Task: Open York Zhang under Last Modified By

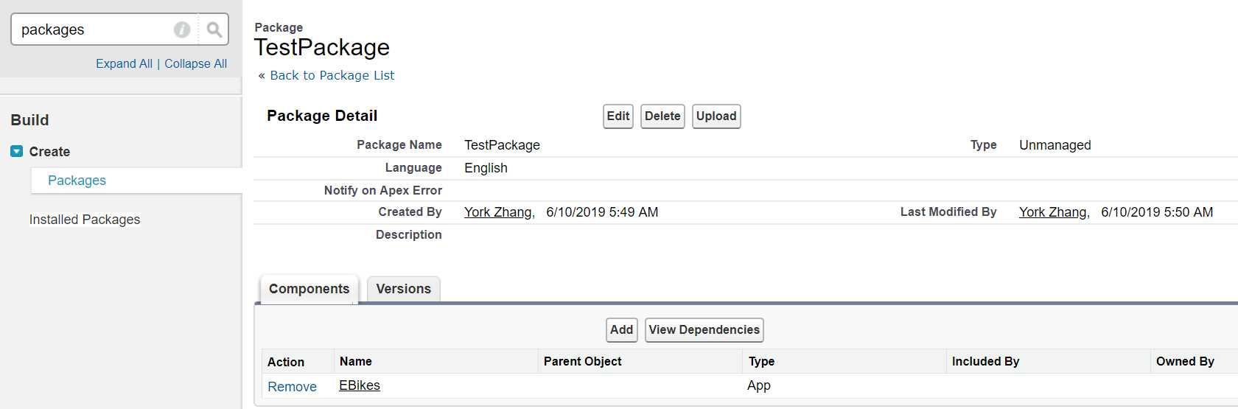Action: coord(1053,212)
